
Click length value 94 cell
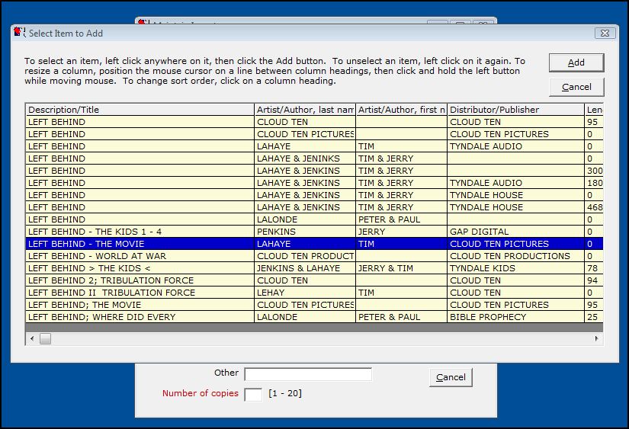[x=594, y=280]
